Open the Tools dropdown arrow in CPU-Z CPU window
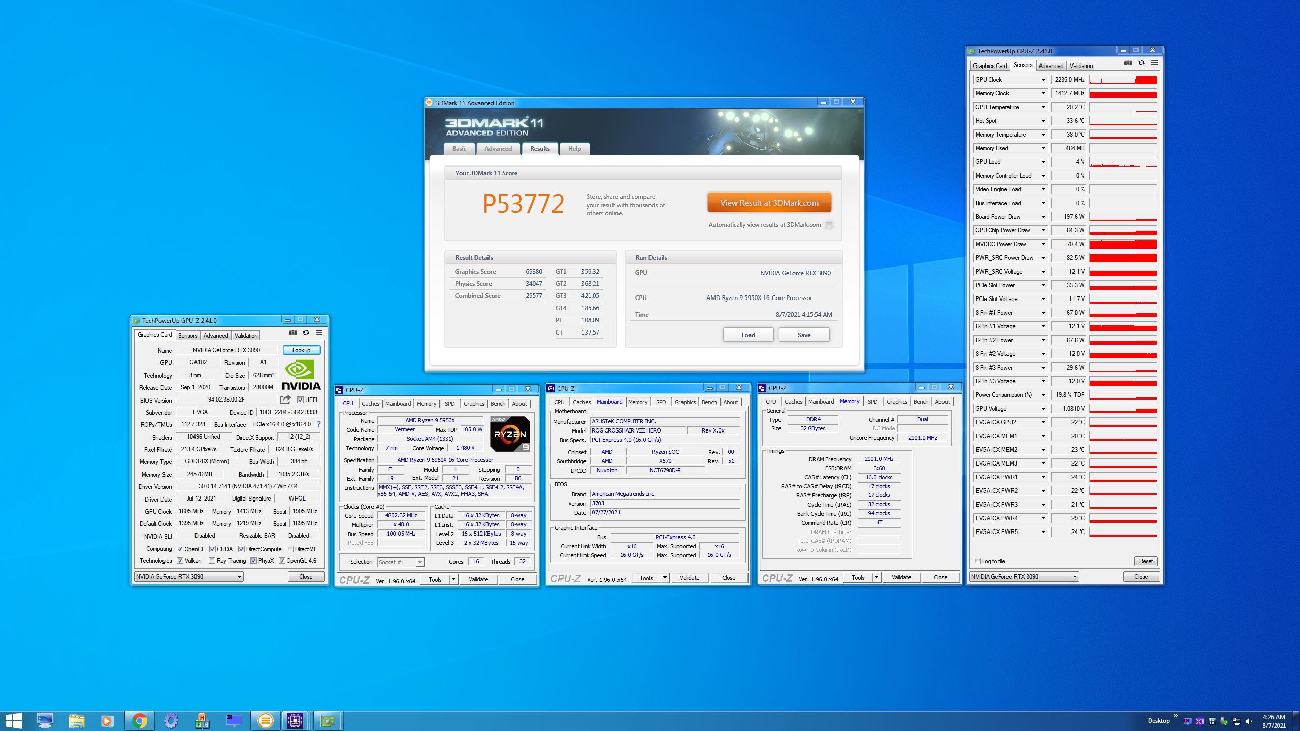This screenshot has height=731, width=1300. pyautogui.click(x=453, y=579)
